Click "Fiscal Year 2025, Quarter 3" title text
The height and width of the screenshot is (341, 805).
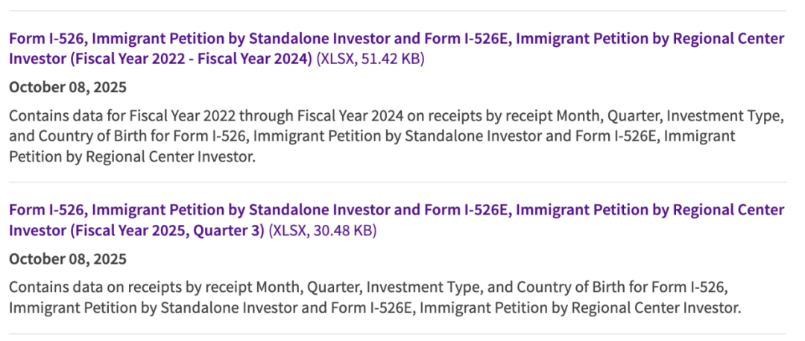coord(170,230)
